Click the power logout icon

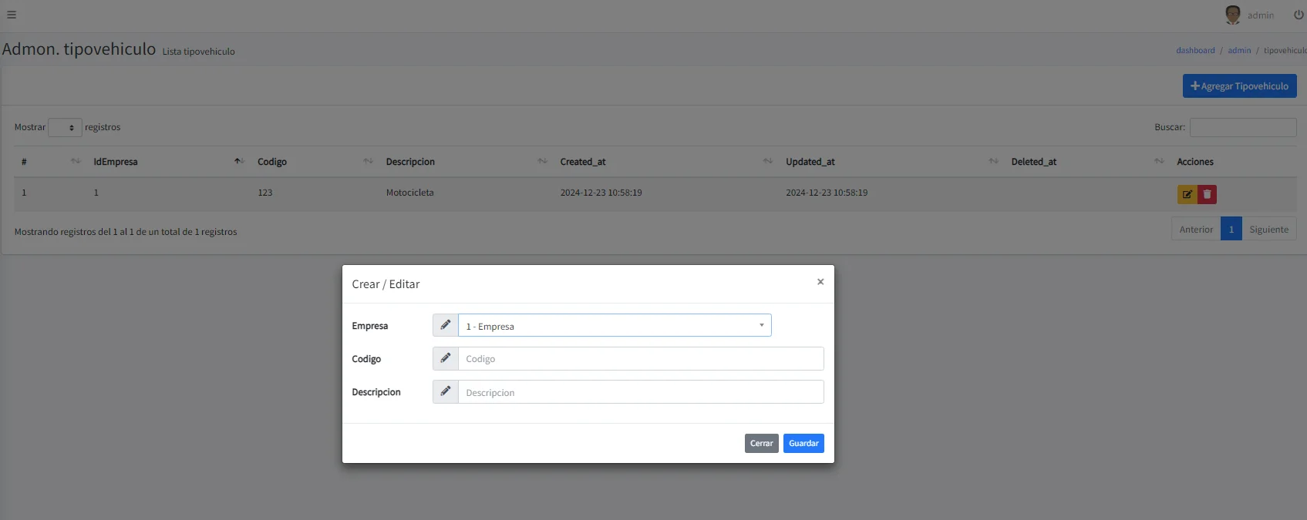tap(1299, 15)
